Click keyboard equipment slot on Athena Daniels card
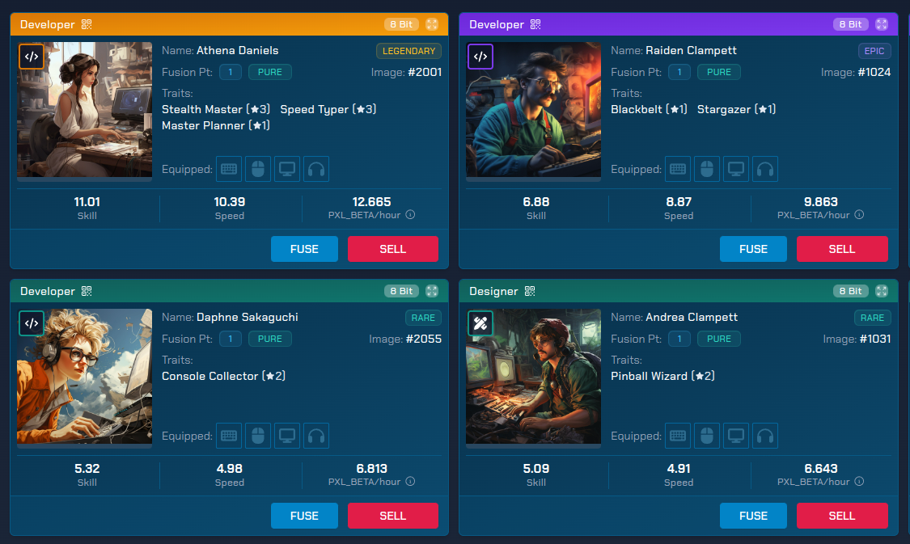The height and width of the screenshot is (544, 910). point(228,169)
